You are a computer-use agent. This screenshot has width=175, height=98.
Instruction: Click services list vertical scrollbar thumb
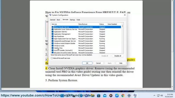[x=122, y=26]
